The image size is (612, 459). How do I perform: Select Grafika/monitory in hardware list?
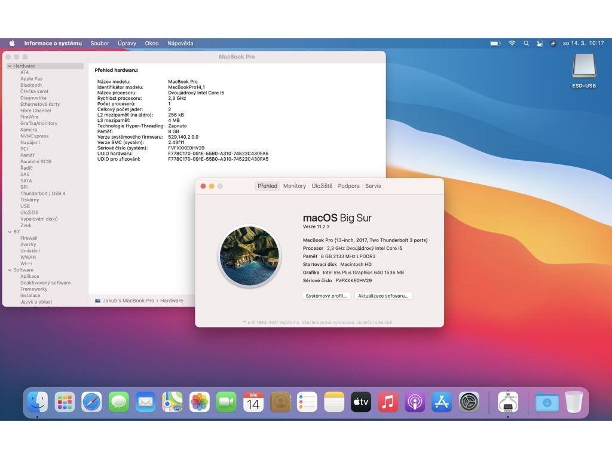tap(39, 123)
